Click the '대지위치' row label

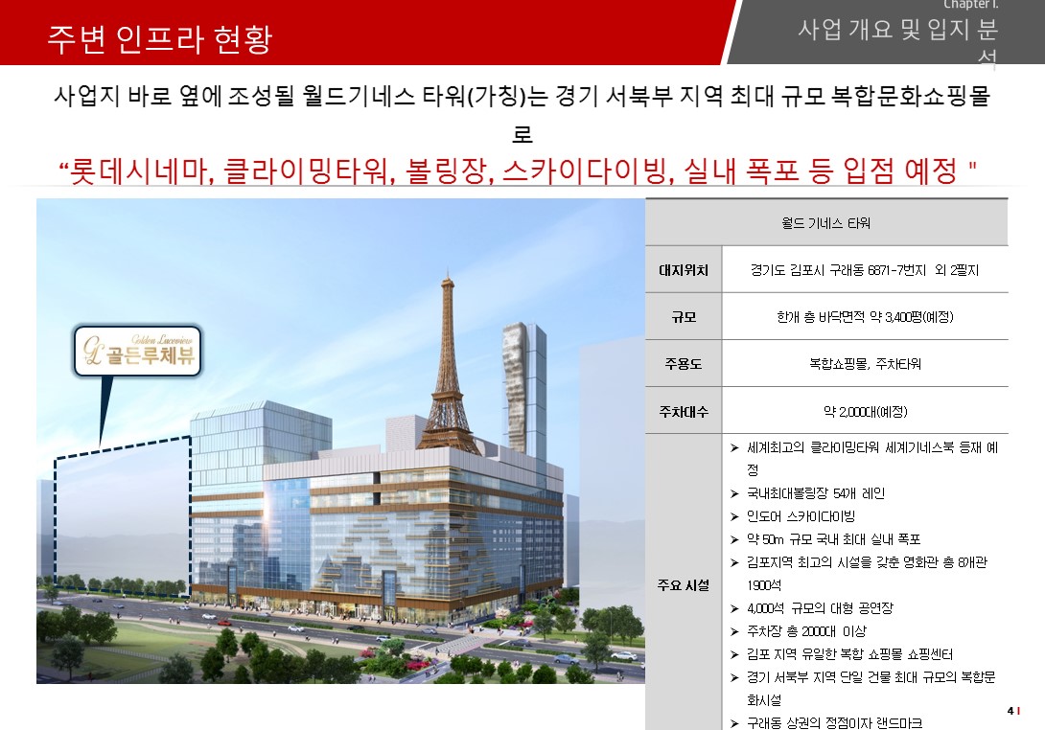click(x=684, y=270)
